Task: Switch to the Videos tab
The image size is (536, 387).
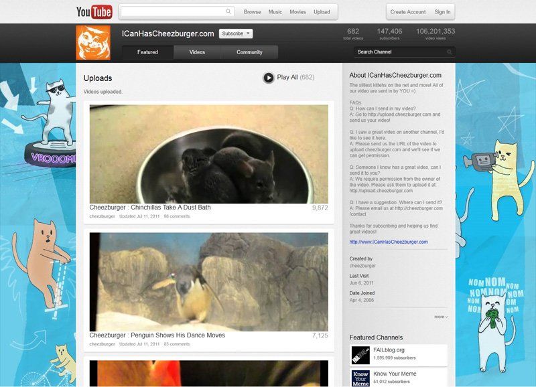Action: (x=197, y=52)
